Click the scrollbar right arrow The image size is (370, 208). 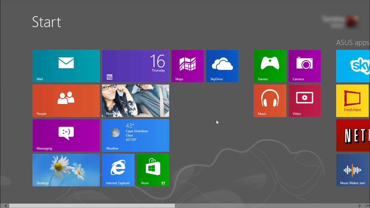click(x=360, y=206)
